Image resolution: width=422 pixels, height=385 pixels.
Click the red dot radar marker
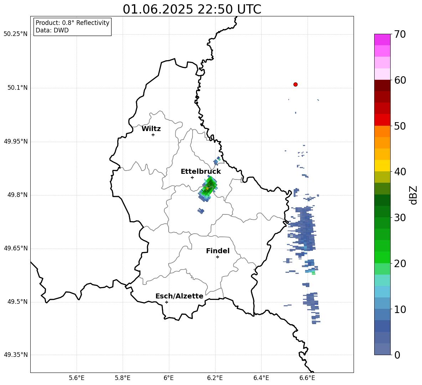[295, 84]
